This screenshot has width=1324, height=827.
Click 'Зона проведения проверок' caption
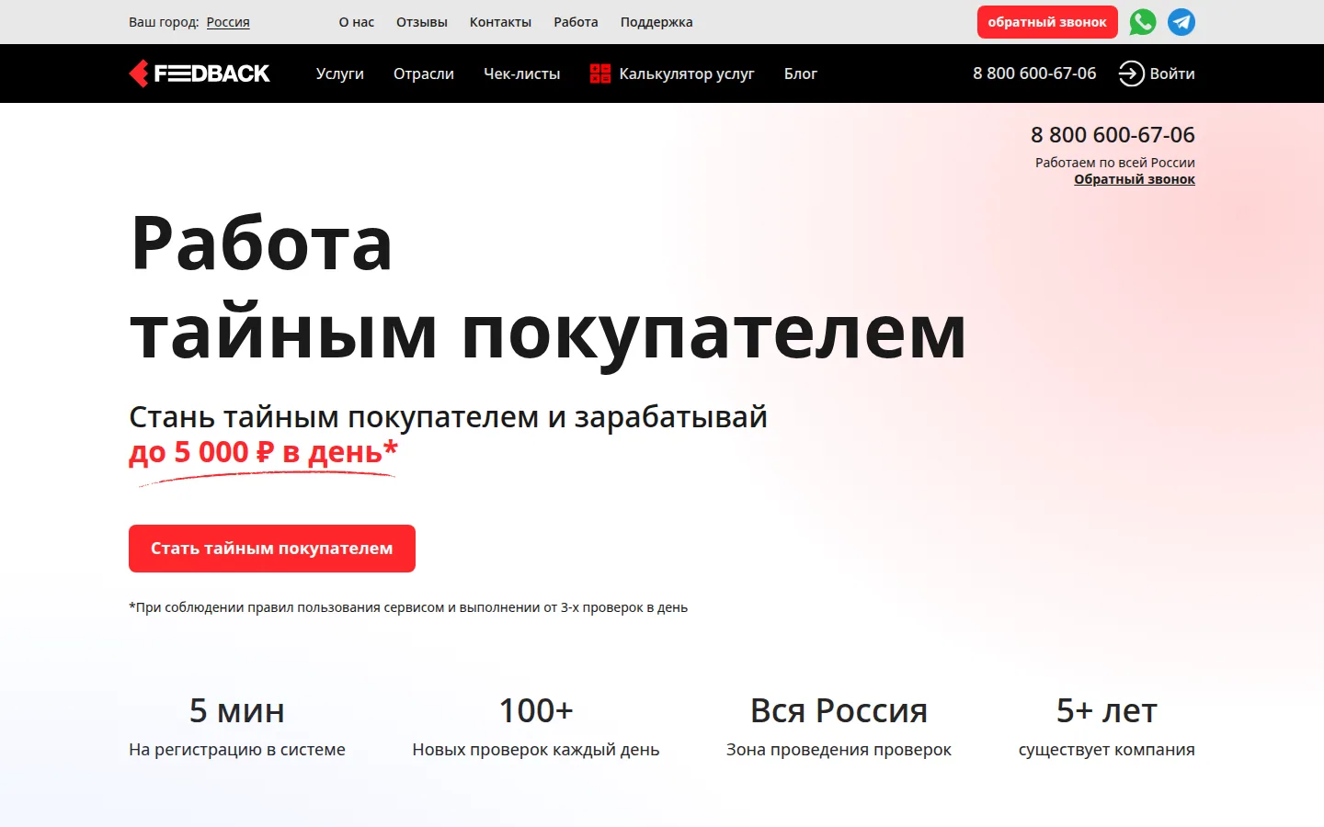[x=839, y=750]
